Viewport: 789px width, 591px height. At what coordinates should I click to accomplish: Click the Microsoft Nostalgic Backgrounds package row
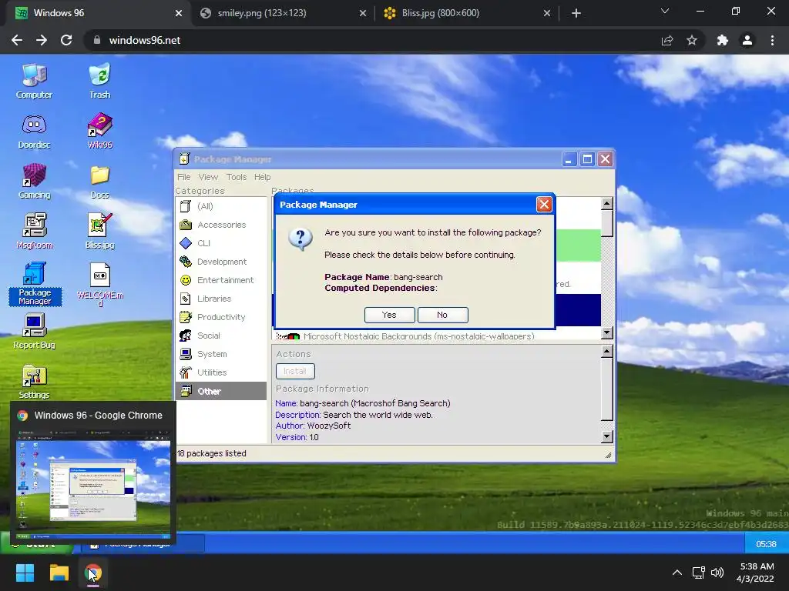pos(436,336)
